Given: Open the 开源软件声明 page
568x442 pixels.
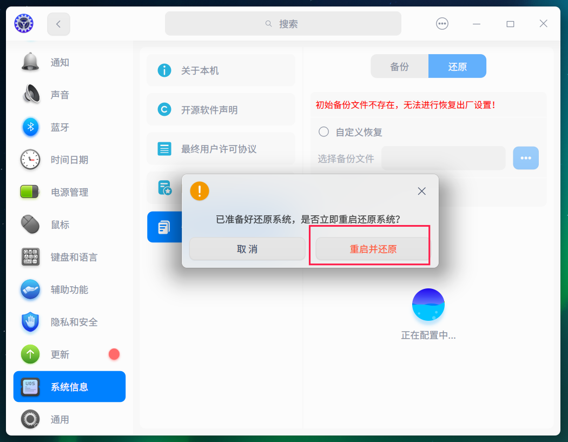Looking at the screenshot, I should [221, 109].
